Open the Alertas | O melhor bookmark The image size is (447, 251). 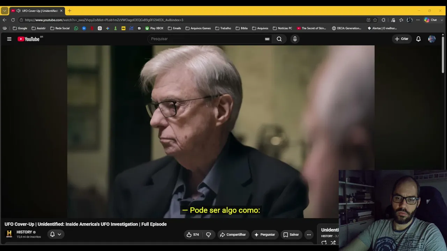click(382, 28)
